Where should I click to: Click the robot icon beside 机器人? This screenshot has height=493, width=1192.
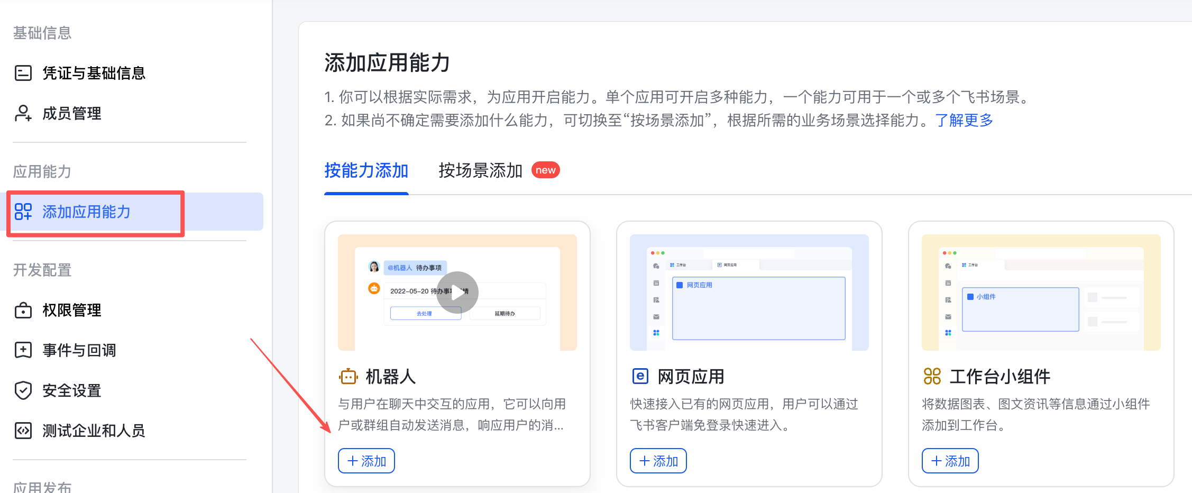[349, 377]
